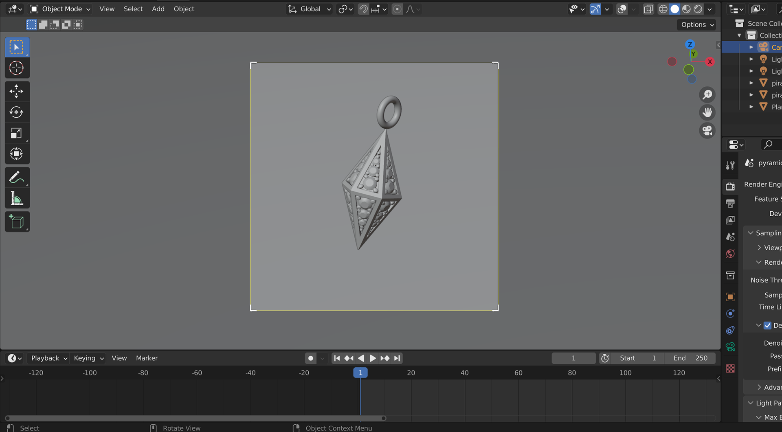The width and height of the screenshot is (782, 432).
Task: Open the Object properties orange square tab
Action: coord(730,297)
